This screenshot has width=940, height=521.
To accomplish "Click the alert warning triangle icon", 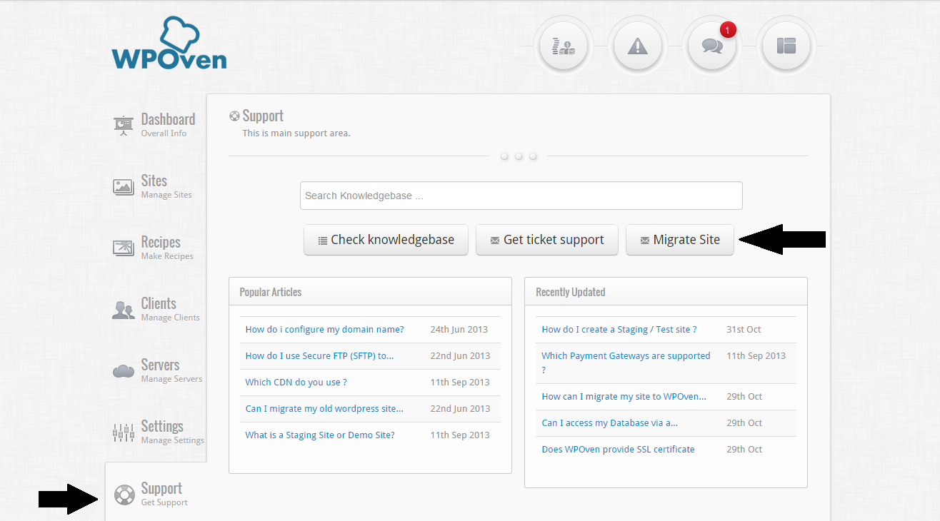I will pos(638,45).
